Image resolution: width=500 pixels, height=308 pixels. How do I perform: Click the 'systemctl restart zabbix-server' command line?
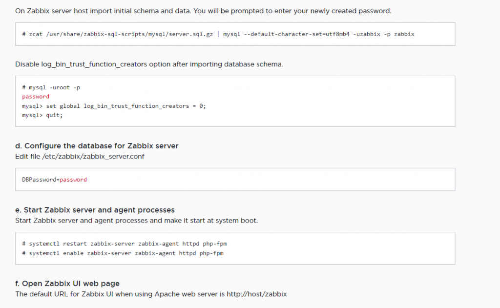click(x=125, y=244)
